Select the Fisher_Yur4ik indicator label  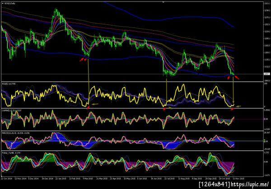tap(11, 153)
